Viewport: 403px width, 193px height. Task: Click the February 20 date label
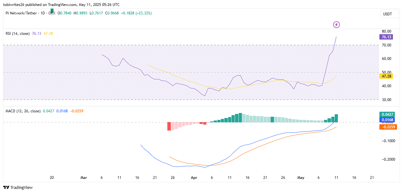(x=52, y=178)
